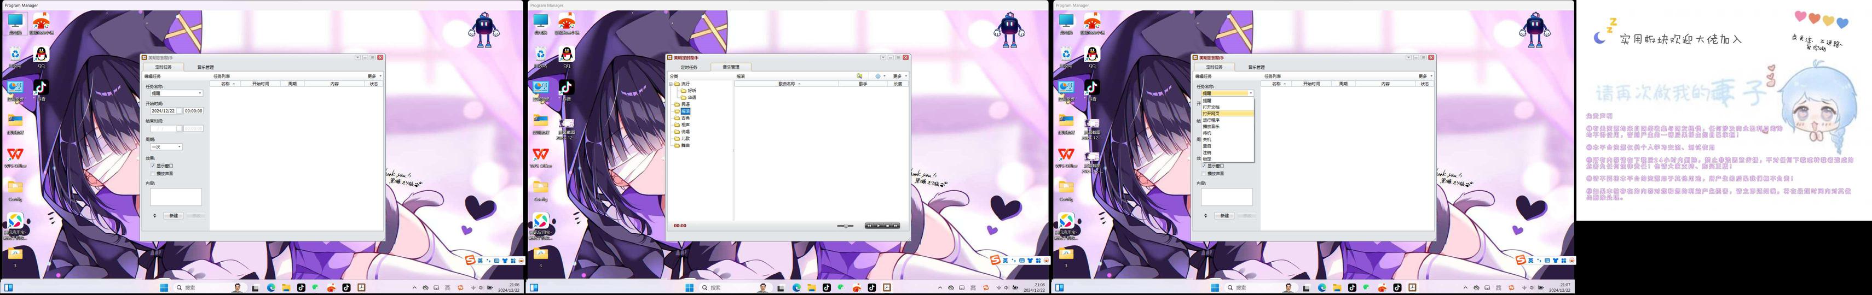Viewport: 1872px width, 295px height.
Task: Open Start menu on left taskbar
Action: pos(164,288)
